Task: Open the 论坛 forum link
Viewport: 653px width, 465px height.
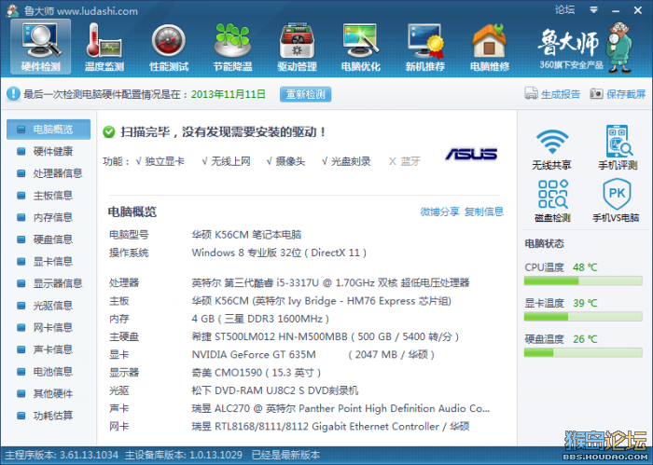Action: coord(564,9)
